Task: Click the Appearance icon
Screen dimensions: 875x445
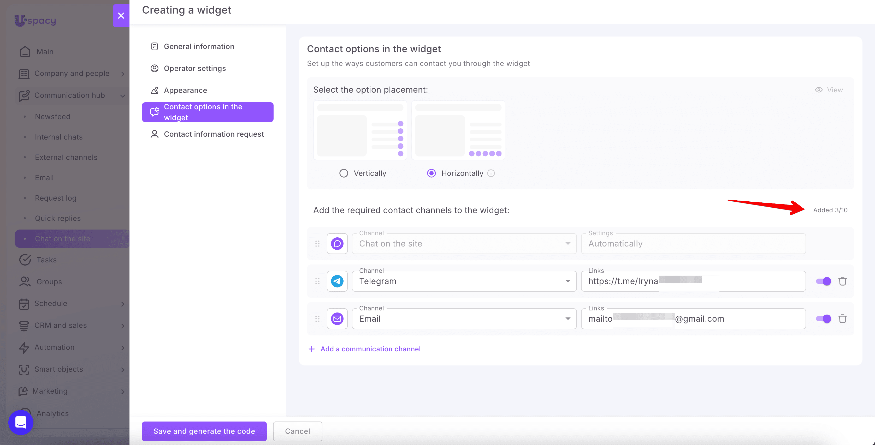Action: 155,90
